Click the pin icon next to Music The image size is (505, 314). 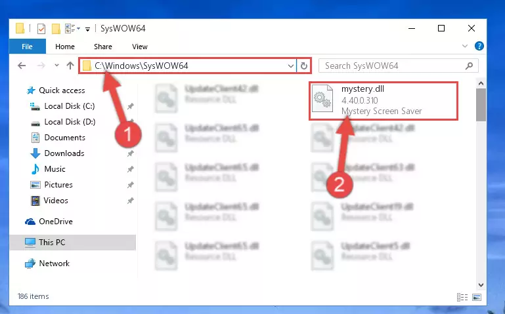click(x=130, y=169)
